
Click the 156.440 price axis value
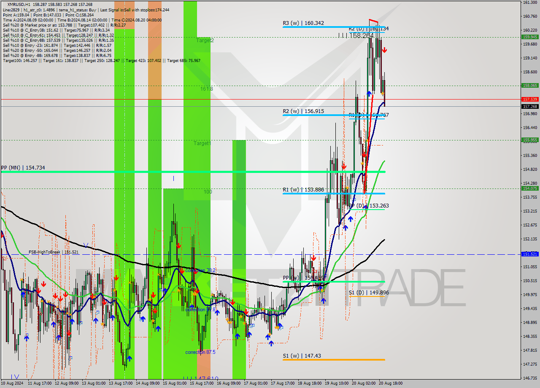(x=530, y=128)
